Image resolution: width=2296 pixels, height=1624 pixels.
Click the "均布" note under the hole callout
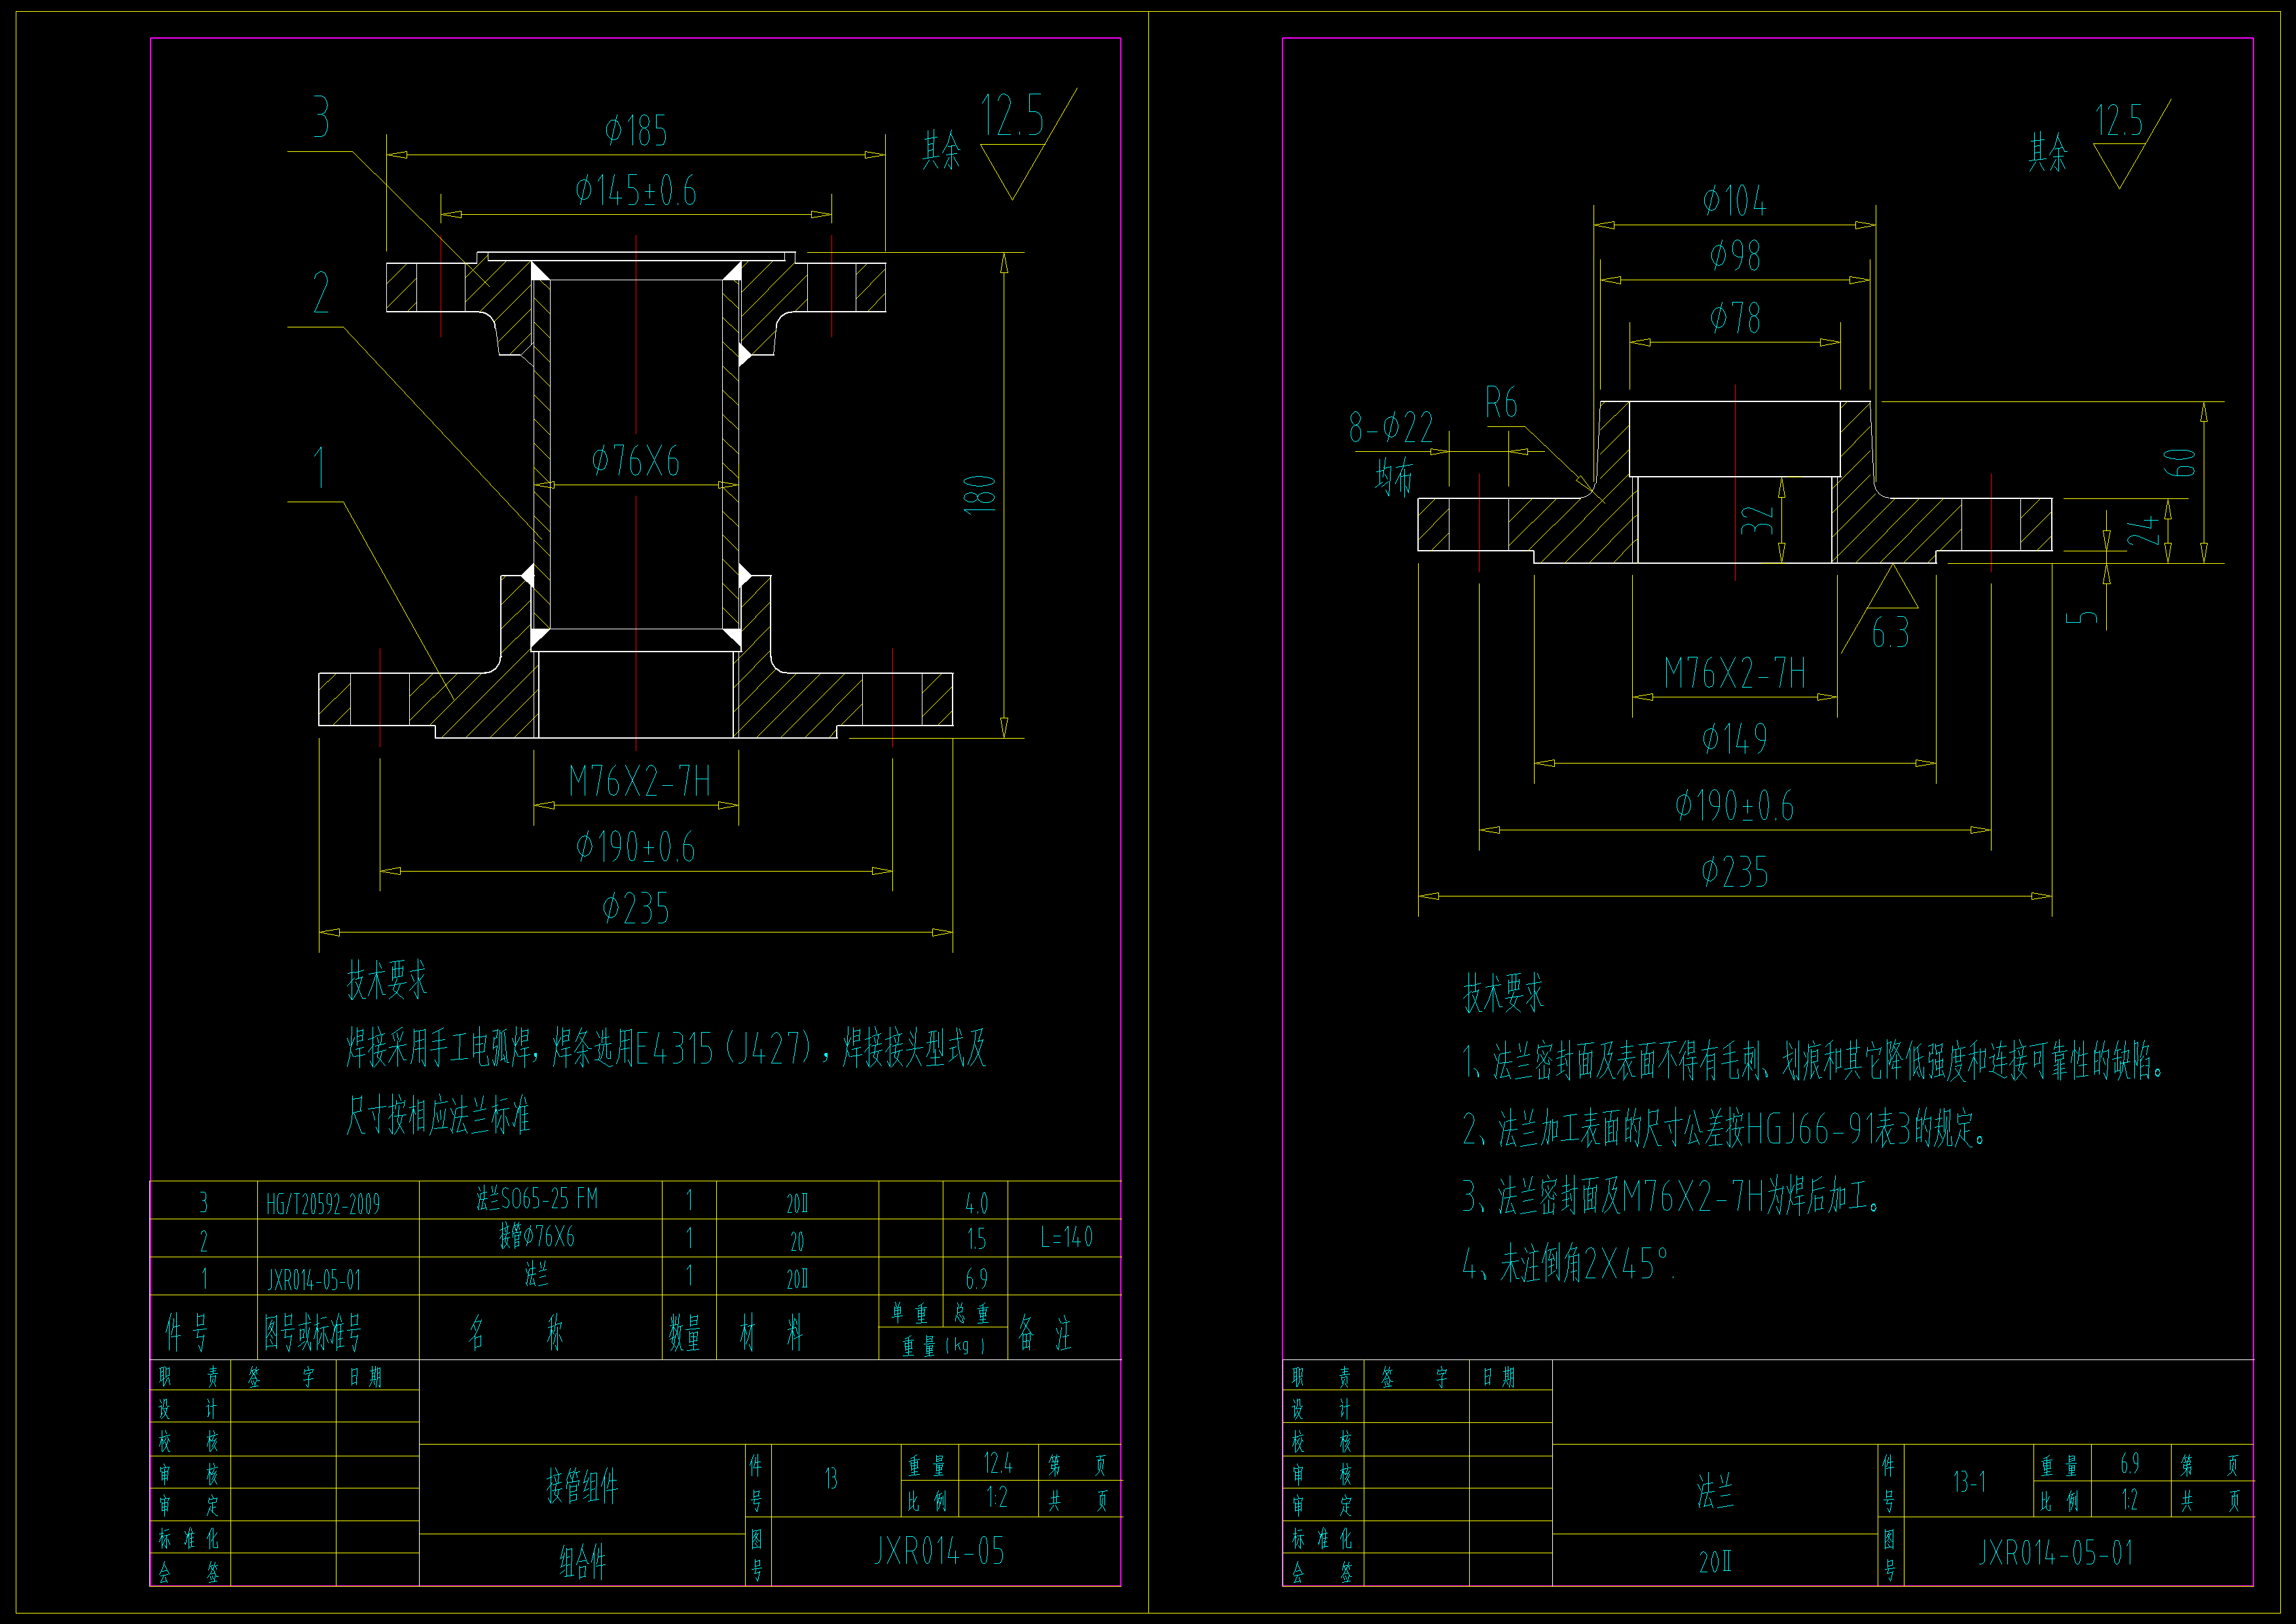click(1394, 477)
